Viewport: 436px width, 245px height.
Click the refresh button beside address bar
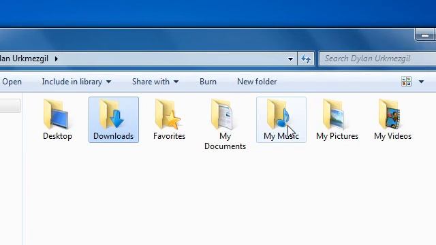point(306,59)
